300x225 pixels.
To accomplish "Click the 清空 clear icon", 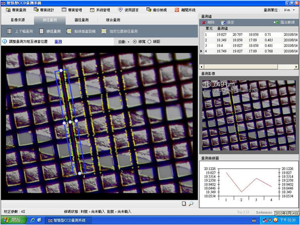I will click(223, 22).
